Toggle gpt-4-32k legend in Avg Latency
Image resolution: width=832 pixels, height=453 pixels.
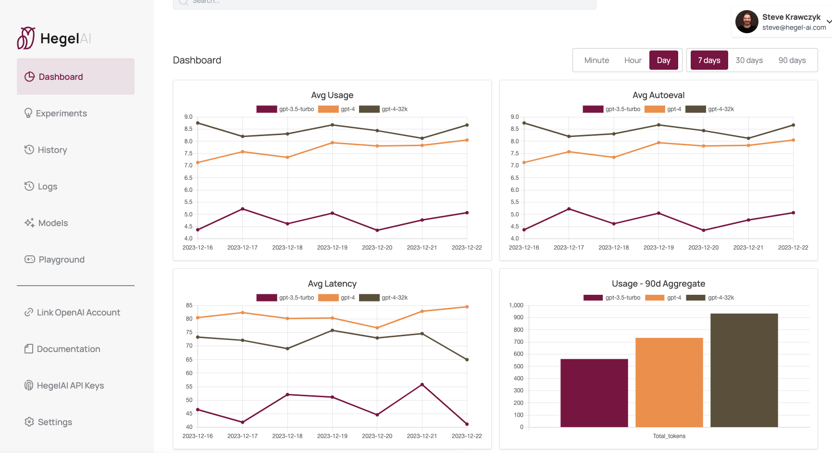click(383, 298)
